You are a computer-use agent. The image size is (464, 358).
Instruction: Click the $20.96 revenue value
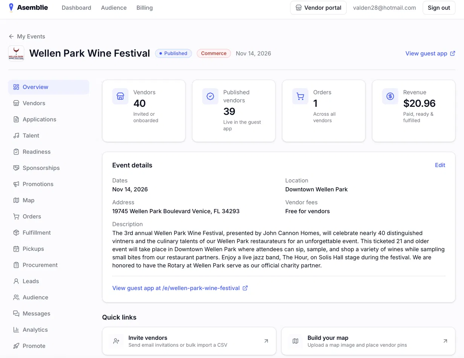(419, 103)
